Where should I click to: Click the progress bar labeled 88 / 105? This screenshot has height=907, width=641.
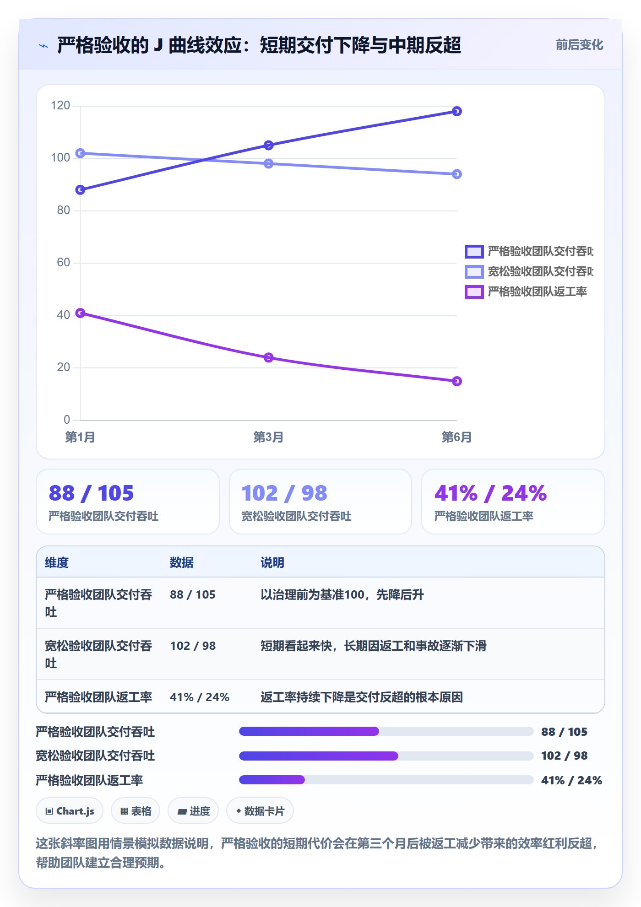coord(386,731)
